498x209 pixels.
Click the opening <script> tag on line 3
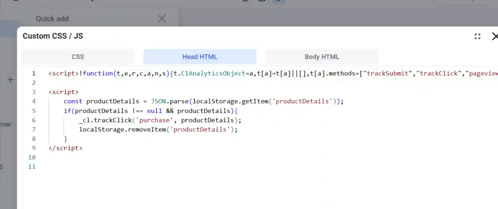click(63, 92)
